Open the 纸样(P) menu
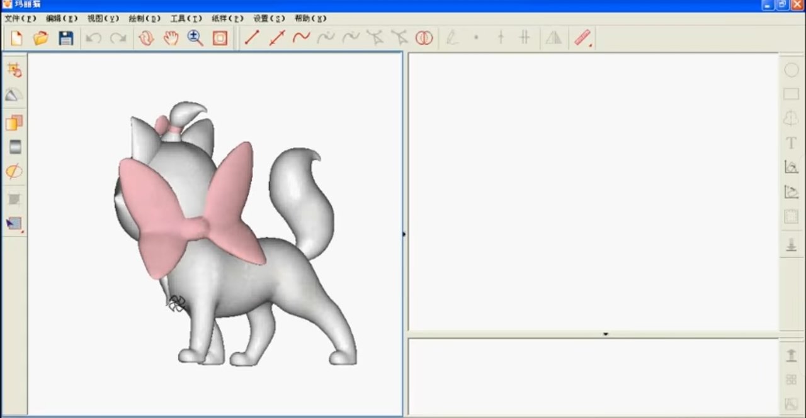This screenshot has height=418, width=806. tap(228, 19)
